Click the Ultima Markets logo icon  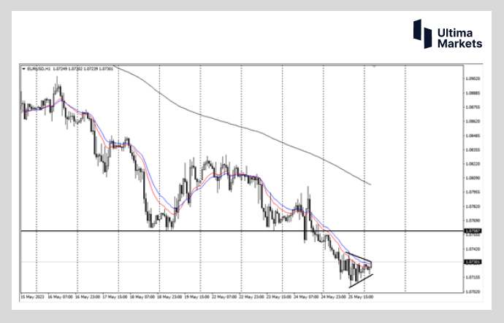pyautogui.click(x=422, y=34)
